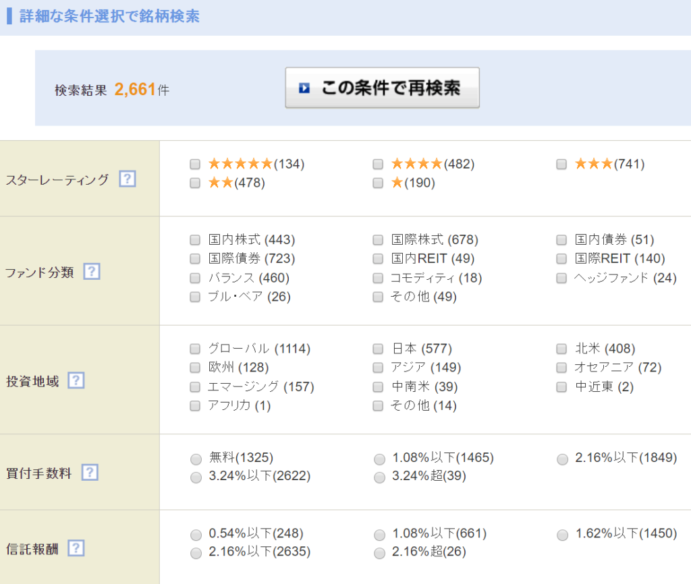Enable the バランス (460) category filter
Screen dimensions: 691x584
(195, 277)
